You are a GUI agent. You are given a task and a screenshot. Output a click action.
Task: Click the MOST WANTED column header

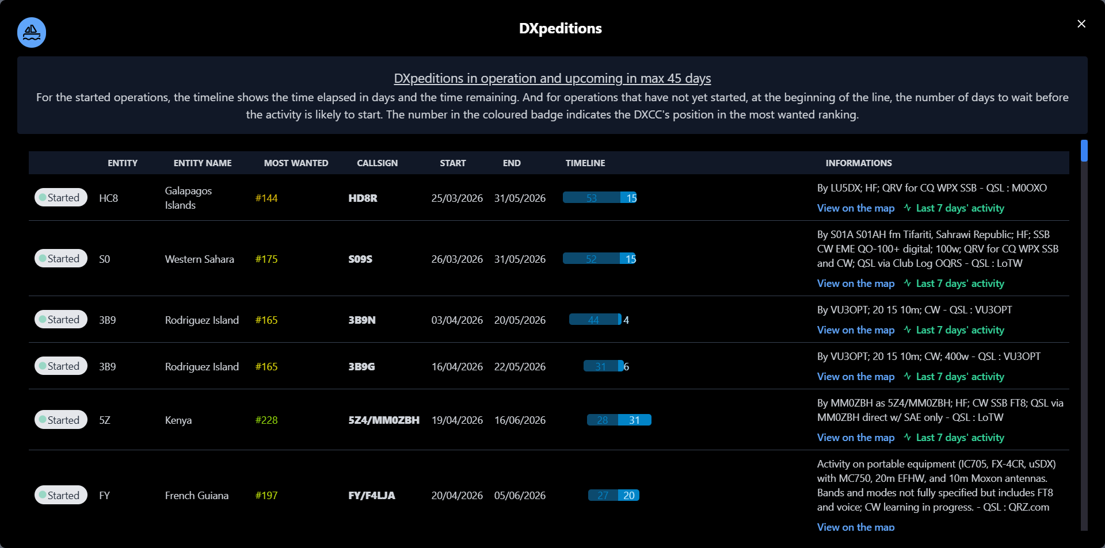[x=296, y=163]
